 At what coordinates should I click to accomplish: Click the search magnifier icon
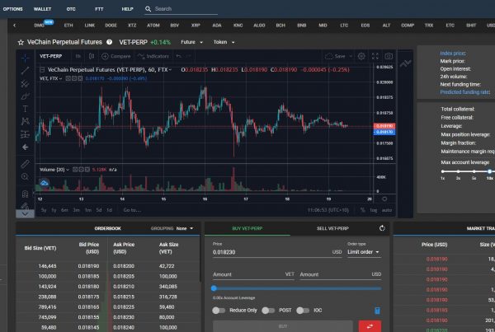tap(148, 9)
